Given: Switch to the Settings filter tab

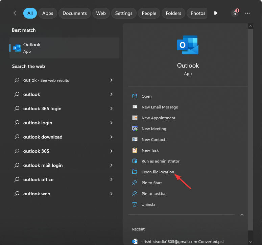Looking at the screenshot, I should click(x=124, y=13).
